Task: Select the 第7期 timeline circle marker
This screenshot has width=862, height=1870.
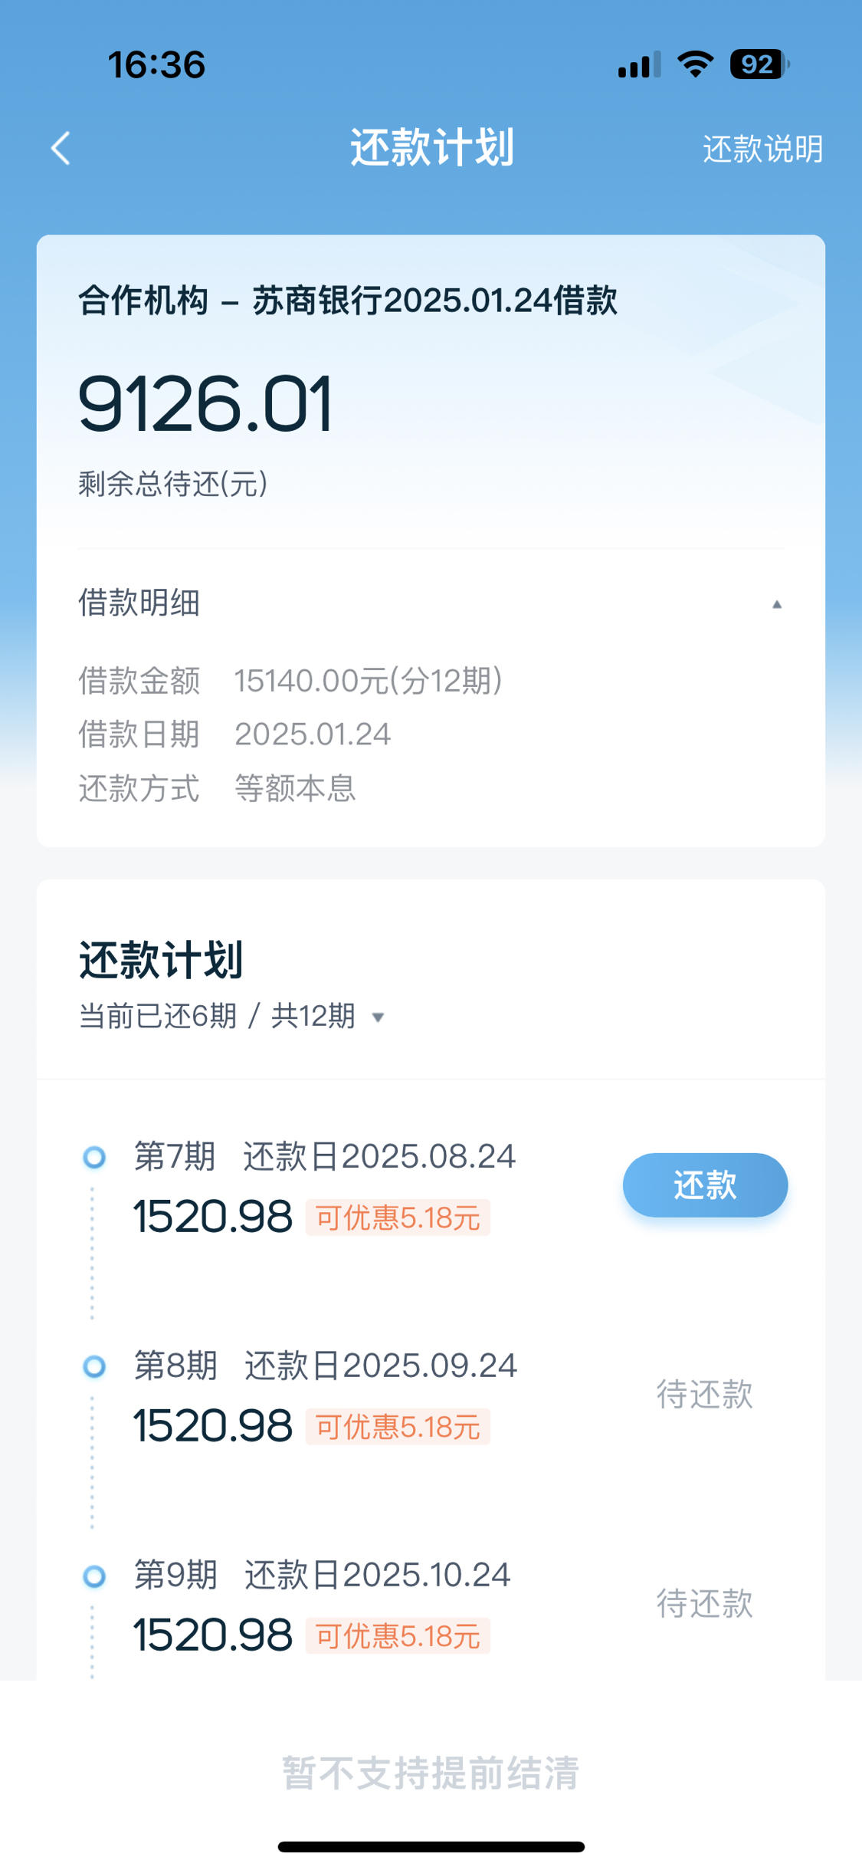Action: (94, 1157)
